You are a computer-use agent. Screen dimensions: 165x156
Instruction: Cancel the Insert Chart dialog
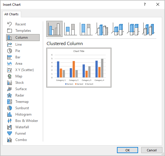point(152,150)
